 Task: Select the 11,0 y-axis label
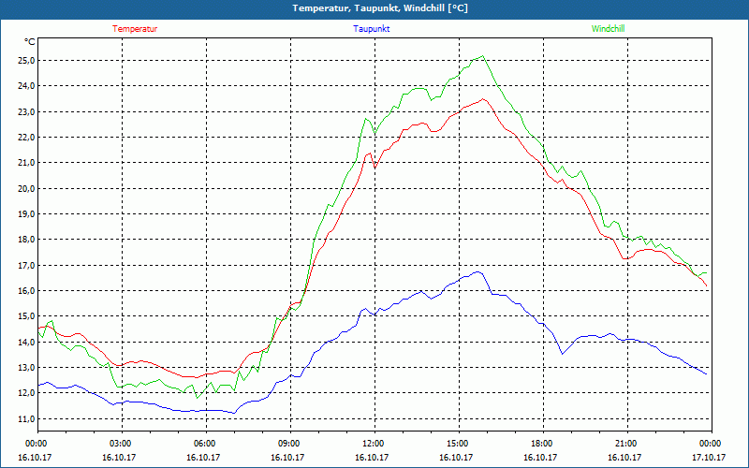(x=26, y=418)
